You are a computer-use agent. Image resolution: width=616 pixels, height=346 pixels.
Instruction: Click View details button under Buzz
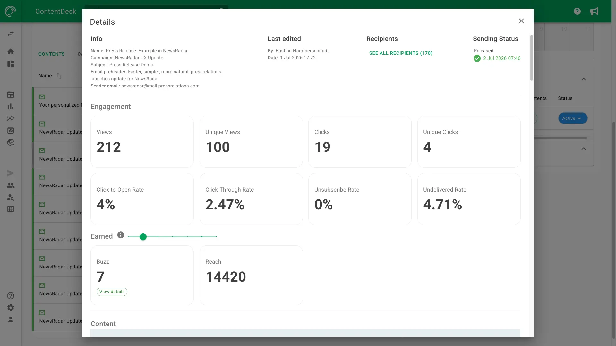112,292
